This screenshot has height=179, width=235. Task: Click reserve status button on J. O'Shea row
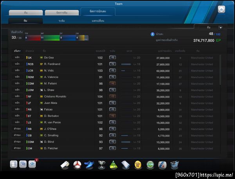[x=17, y=129]
